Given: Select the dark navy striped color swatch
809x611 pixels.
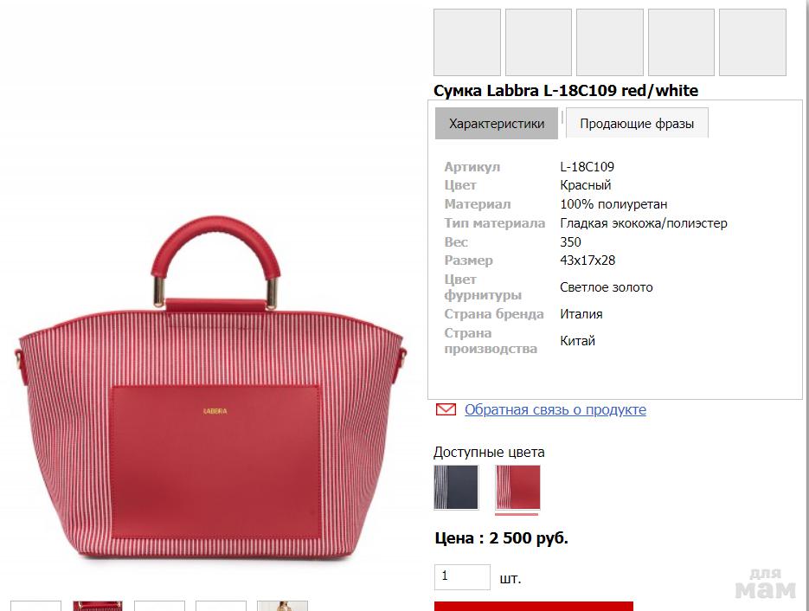Looking at the screenshot, I should point(456,487).
